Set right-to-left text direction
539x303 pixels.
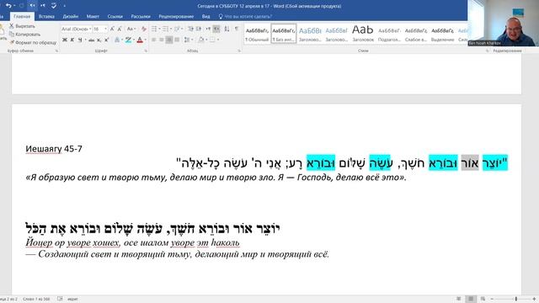click(216, 29)
